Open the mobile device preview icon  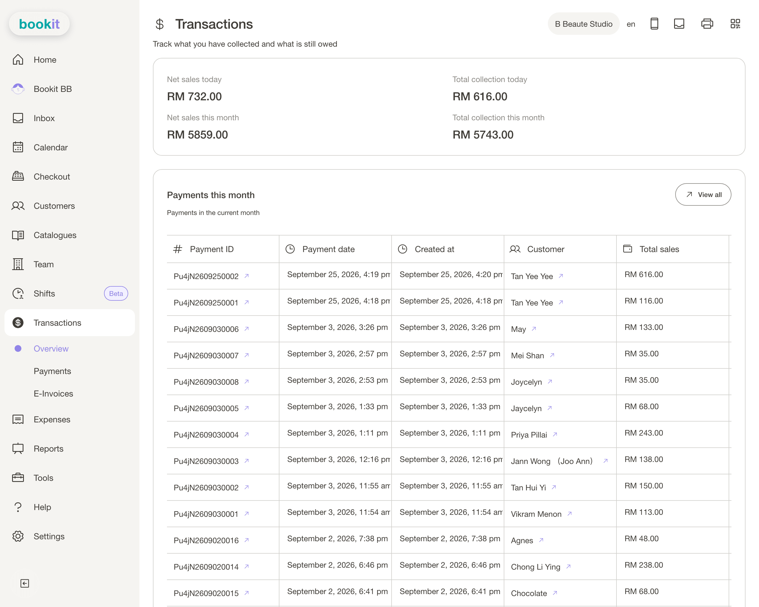[654, 24]
